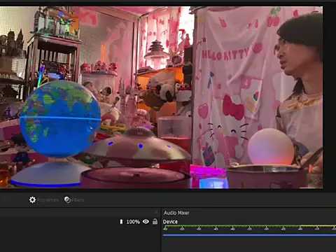Click the battery indicator icon beside 100%

121,222
